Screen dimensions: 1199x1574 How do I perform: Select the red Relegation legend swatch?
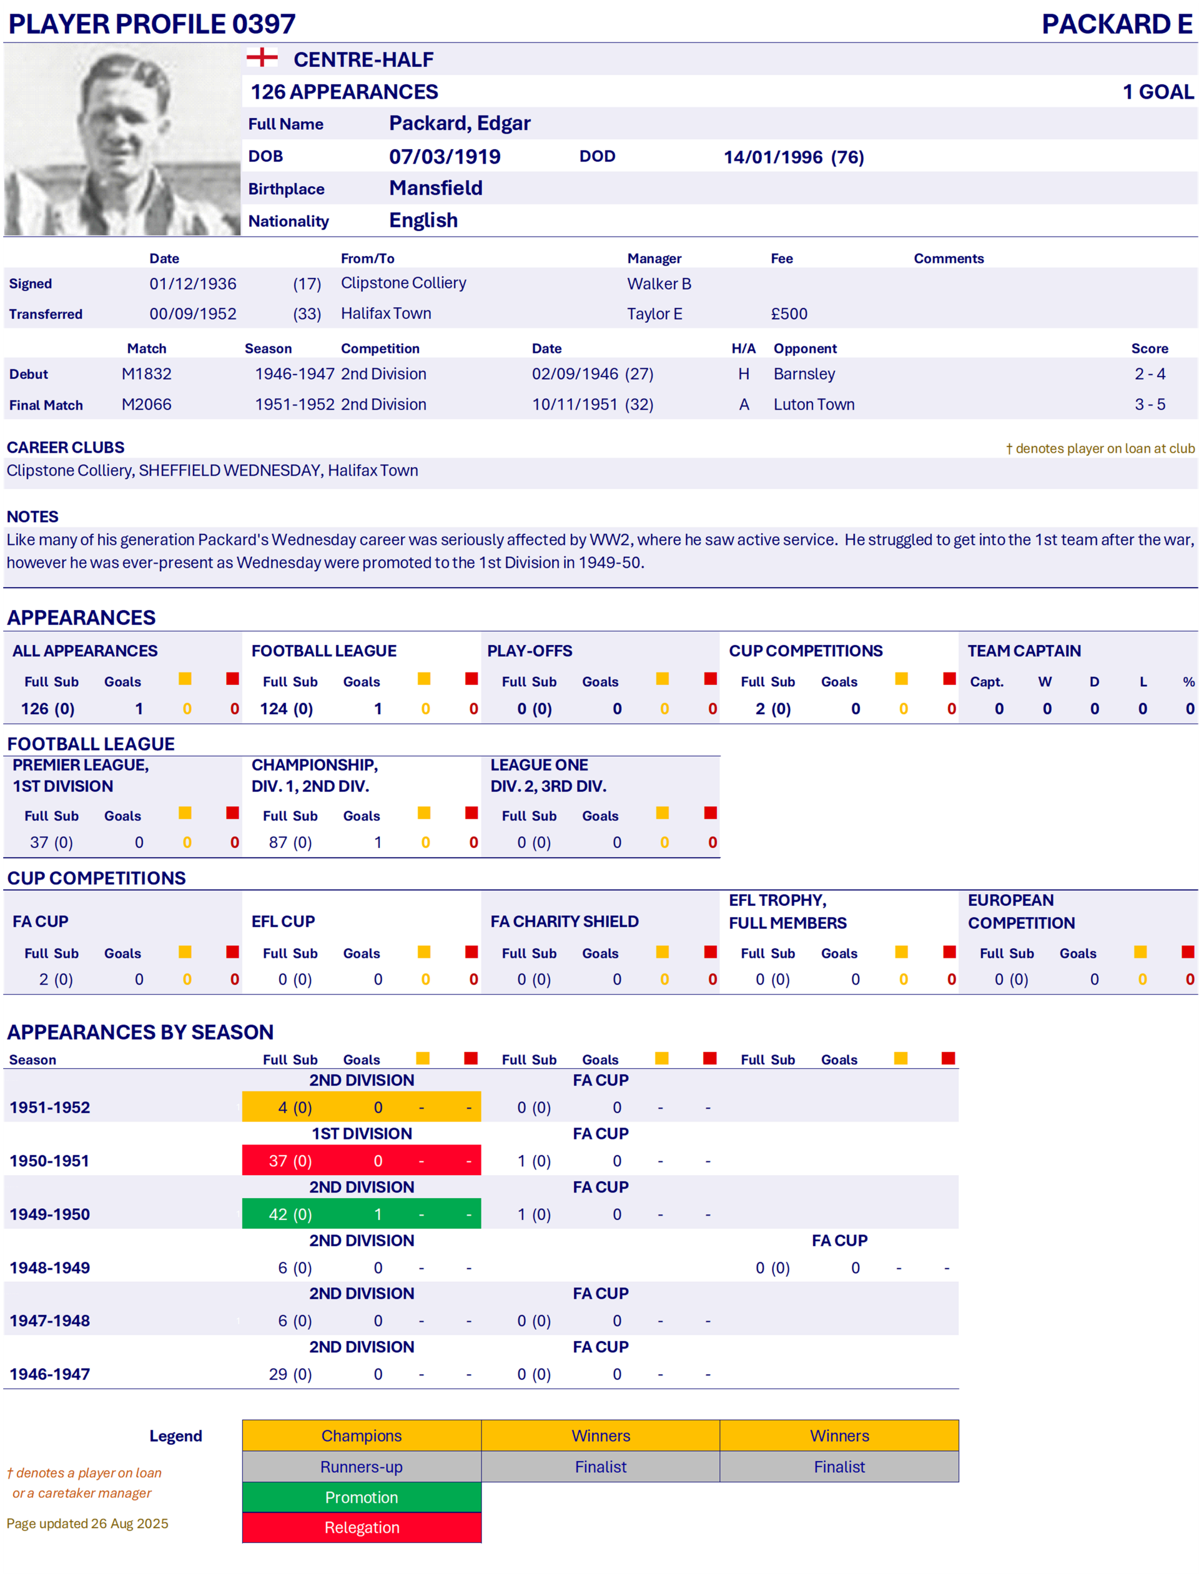pos(361,1528)
